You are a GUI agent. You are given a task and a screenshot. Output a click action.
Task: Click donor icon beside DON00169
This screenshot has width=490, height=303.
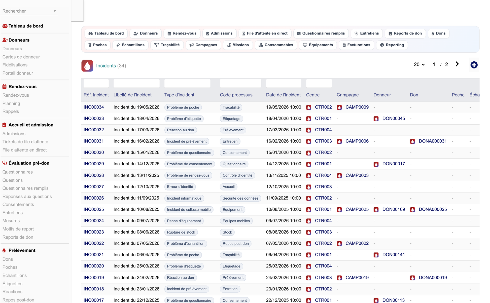(x=376, y=210)
